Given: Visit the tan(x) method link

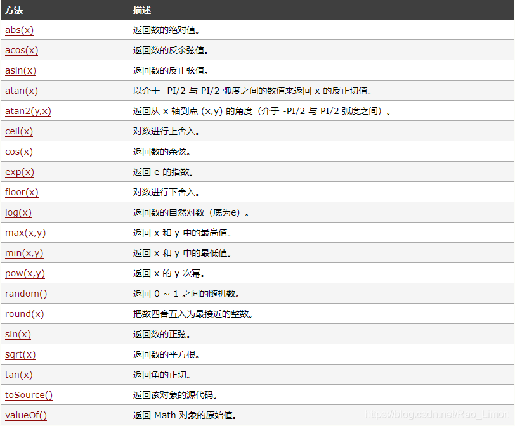Looking at the screenshot, I should tap(19, 375).
